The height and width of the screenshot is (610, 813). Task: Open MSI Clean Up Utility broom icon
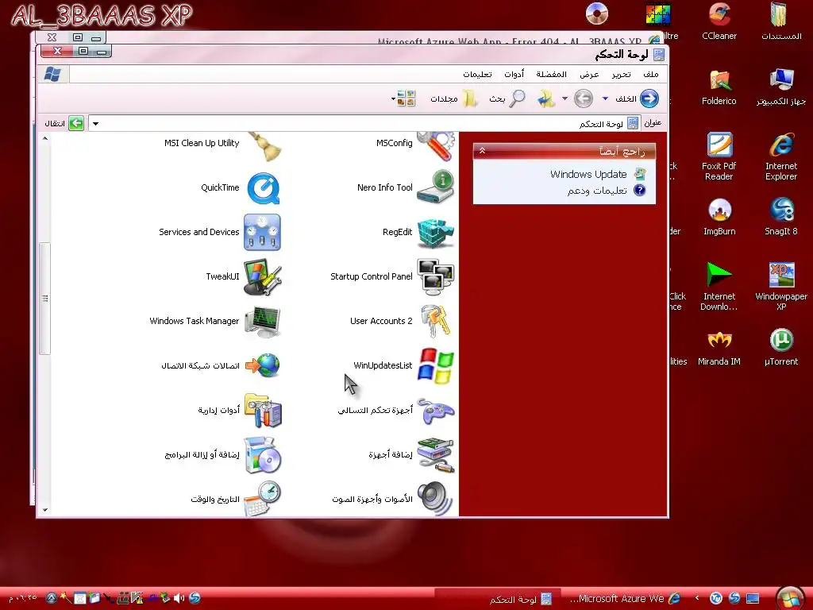tap(264, 146)
